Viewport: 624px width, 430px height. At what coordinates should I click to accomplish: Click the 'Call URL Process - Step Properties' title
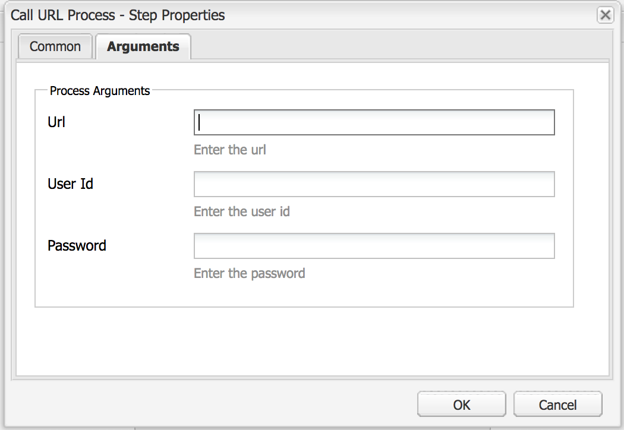click(118, 15)
